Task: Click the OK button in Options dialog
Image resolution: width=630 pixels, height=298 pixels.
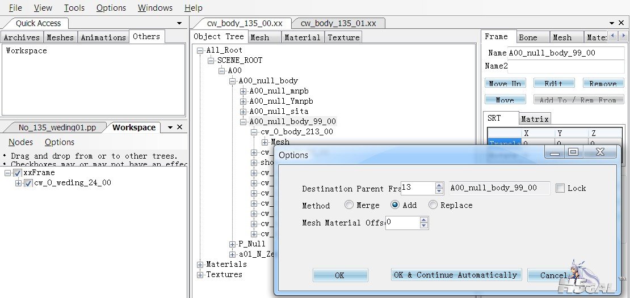Action: point(339,275)
